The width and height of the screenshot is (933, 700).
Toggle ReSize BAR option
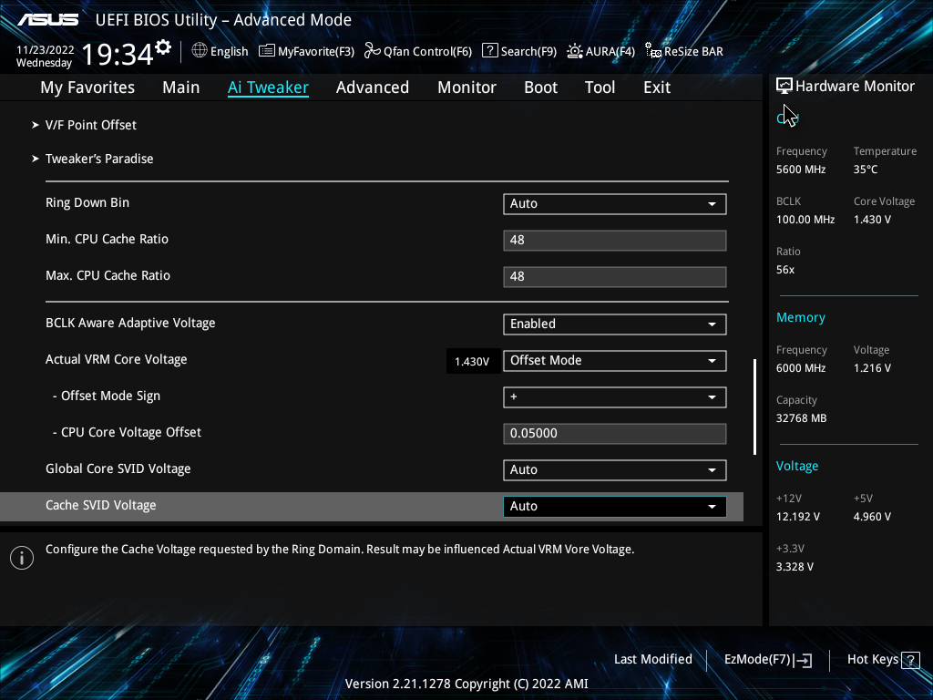[684, 51]
